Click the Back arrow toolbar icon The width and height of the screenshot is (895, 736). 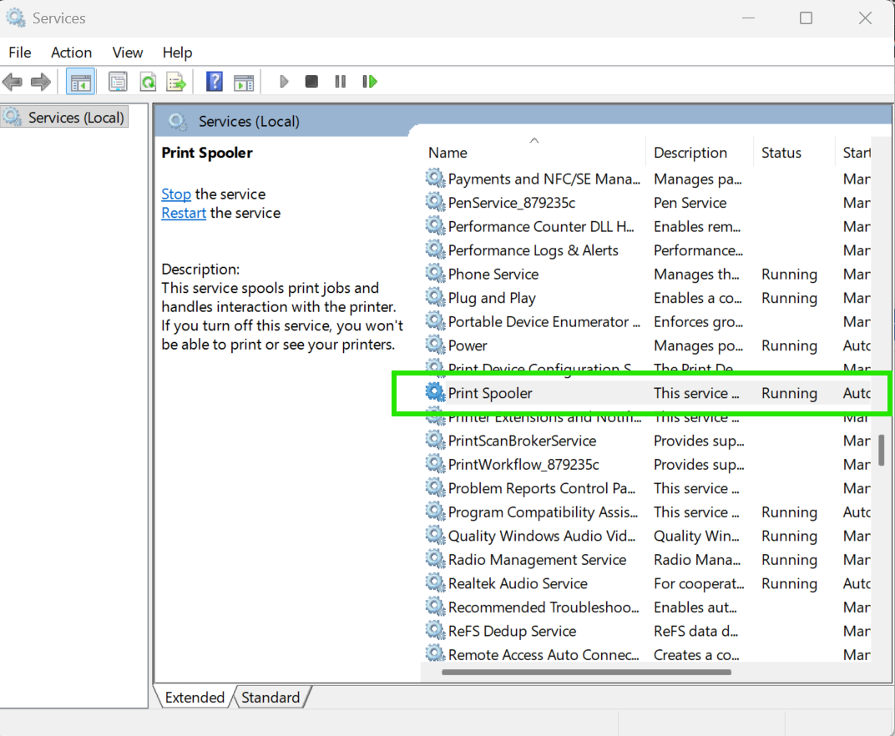pos(12,82)
